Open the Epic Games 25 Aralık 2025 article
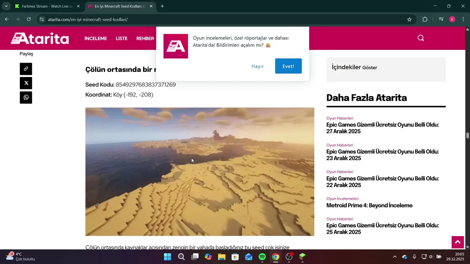 (x=382, y=229)
